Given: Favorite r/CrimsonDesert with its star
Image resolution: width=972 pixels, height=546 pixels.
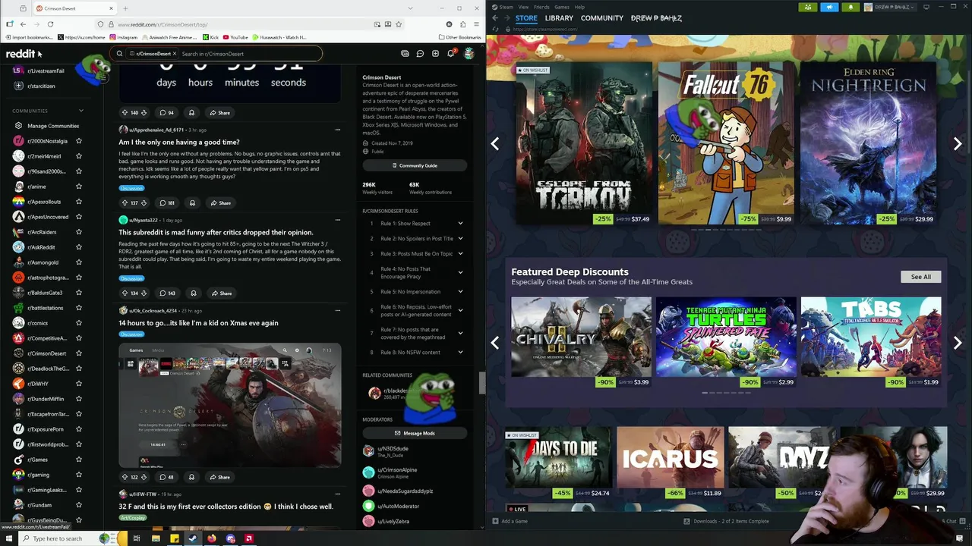Looking at the screenshot, I should click(x=79, y=353).
